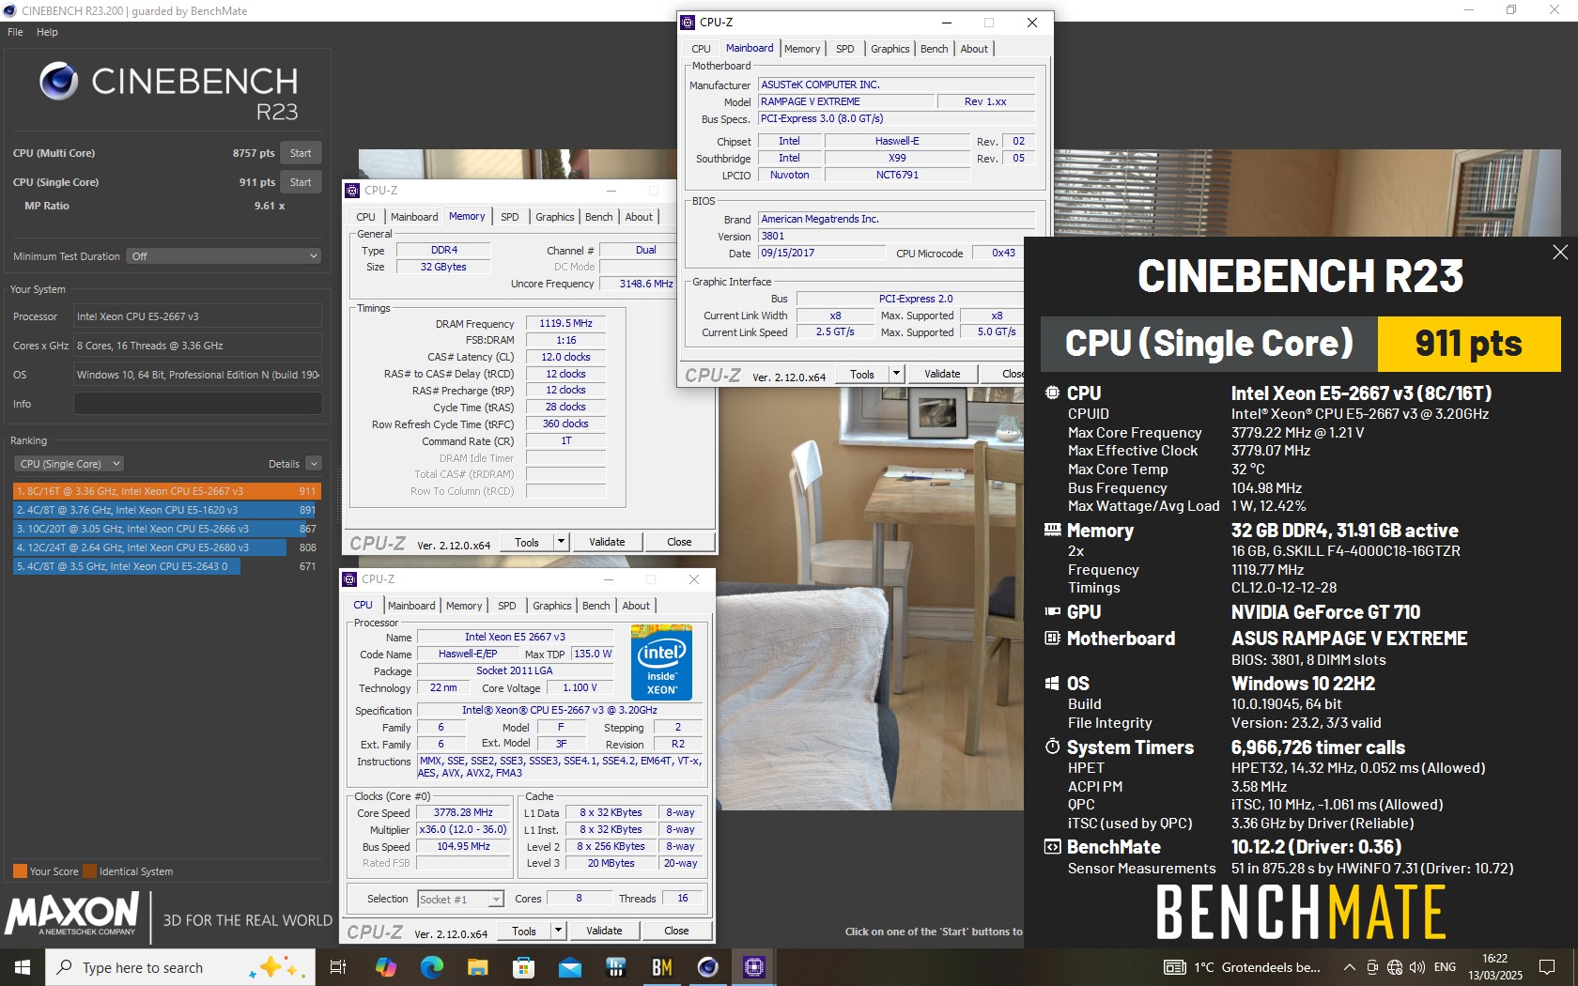Click Close button in bottom CPU-Z window

click(x=676, y=931)
